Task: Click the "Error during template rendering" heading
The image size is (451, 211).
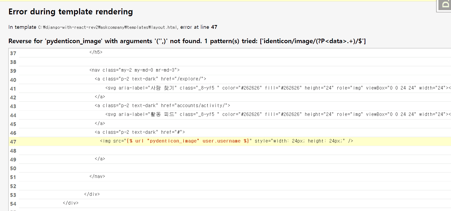Action: click(71, 12)
